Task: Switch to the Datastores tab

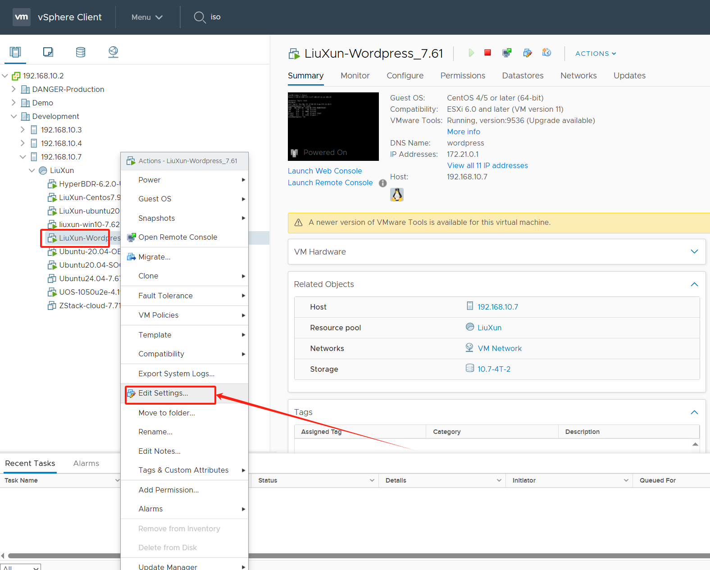Action: tap(523, 76)
